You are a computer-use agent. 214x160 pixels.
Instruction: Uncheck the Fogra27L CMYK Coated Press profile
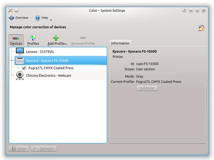[x=24, y=68]
